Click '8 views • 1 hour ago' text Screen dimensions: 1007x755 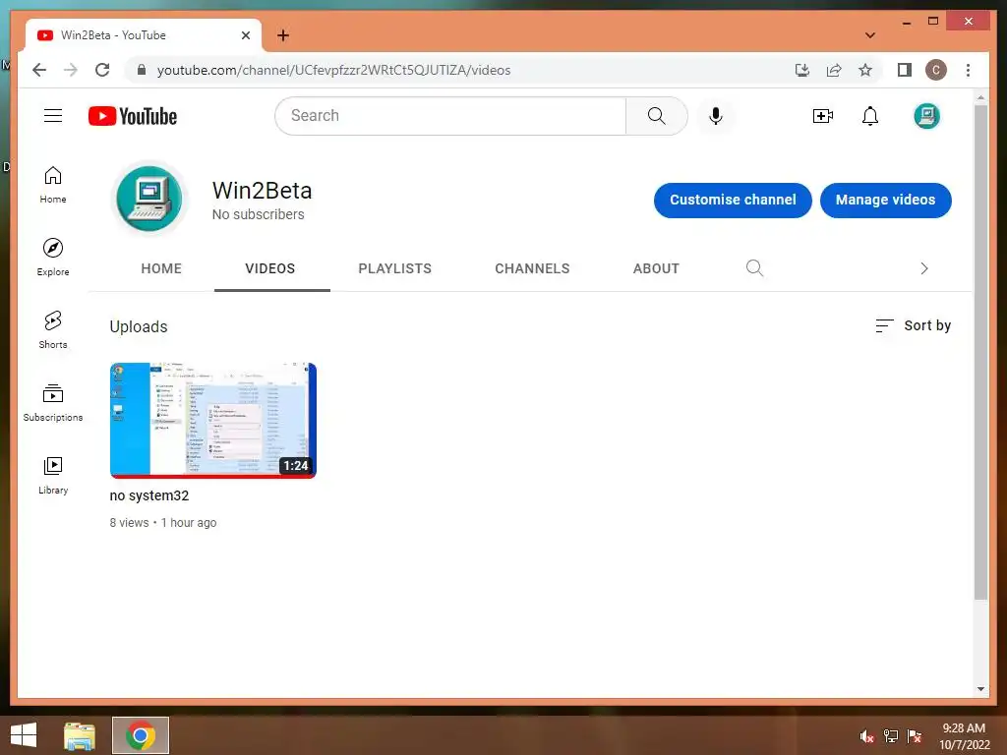pos(163,523)
